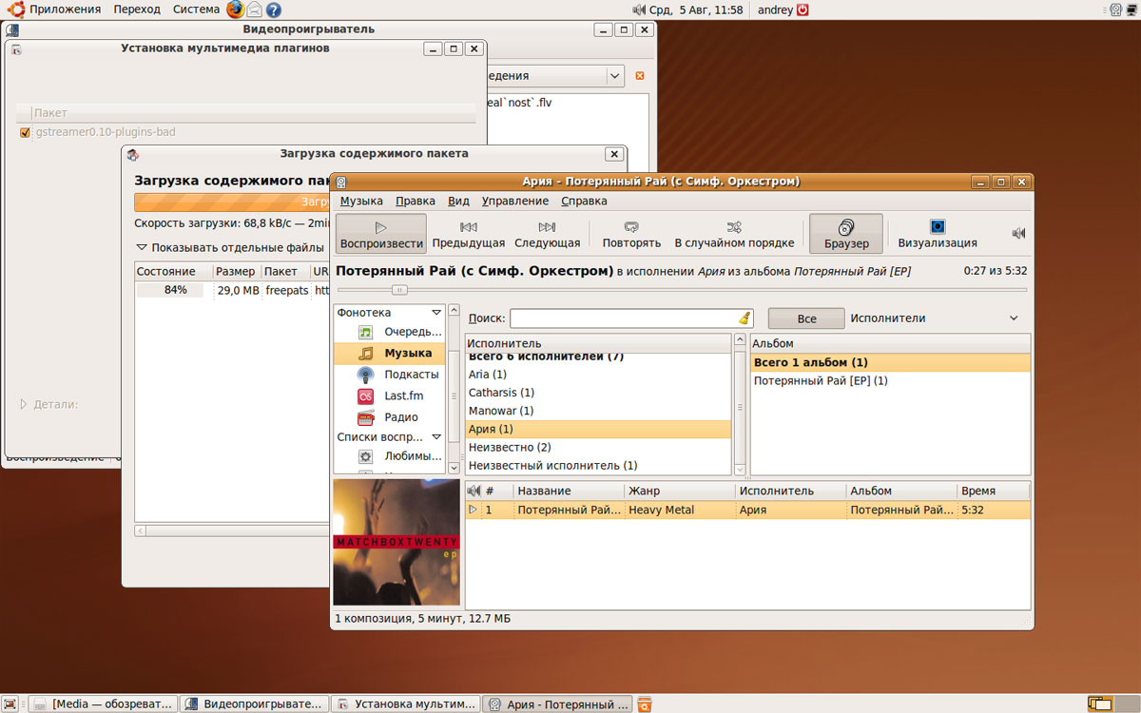Open the Вид menu
The height and width of the screenshot is (713, 1141).
click(458, 201)
